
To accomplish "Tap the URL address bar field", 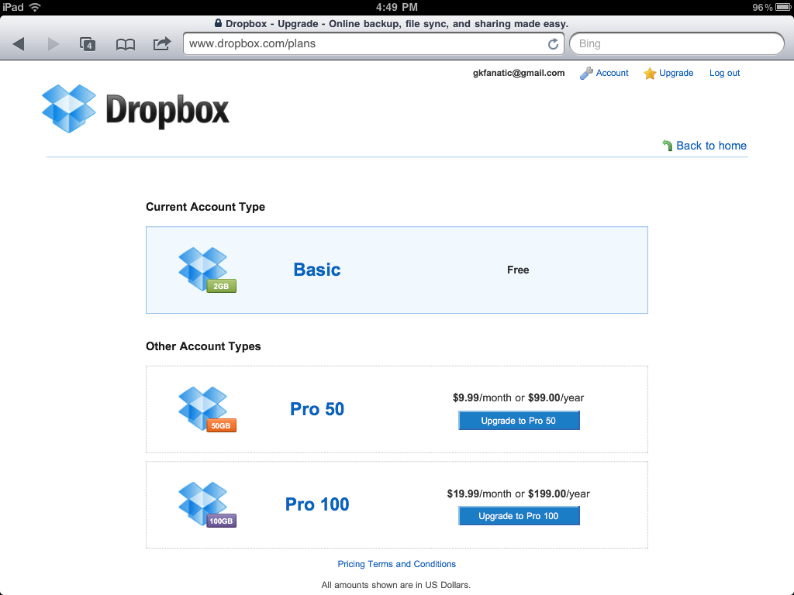I will tap(364, 44).
